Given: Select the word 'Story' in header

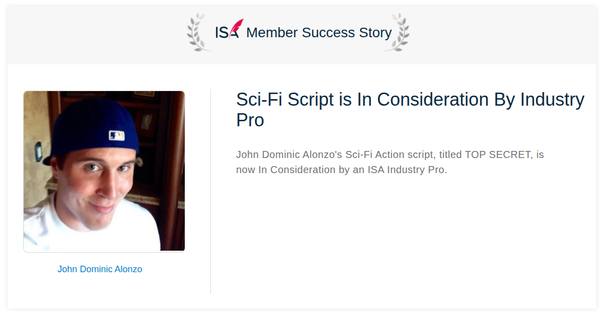Looking at the screenshot, I should tap(375, 33).
